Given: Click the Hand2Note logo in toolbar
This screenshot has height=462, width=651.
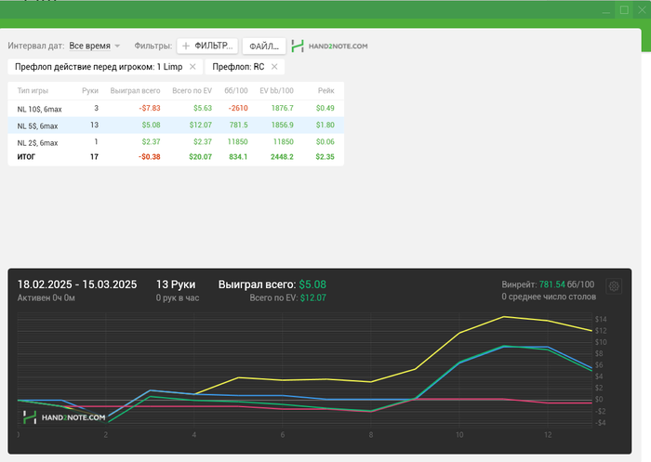Looking at the screenshot, I should (x=330, y=46).
